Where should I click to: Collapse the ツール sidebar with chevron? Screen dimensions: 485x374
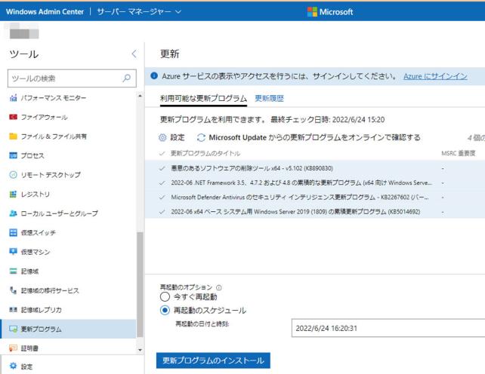coord(134,54)
